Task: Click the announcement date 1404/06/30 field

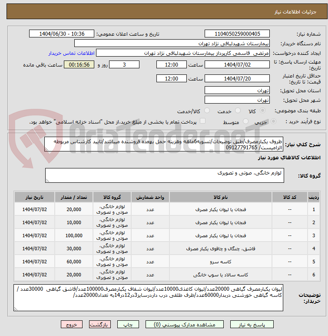Action: click(62, 34)
